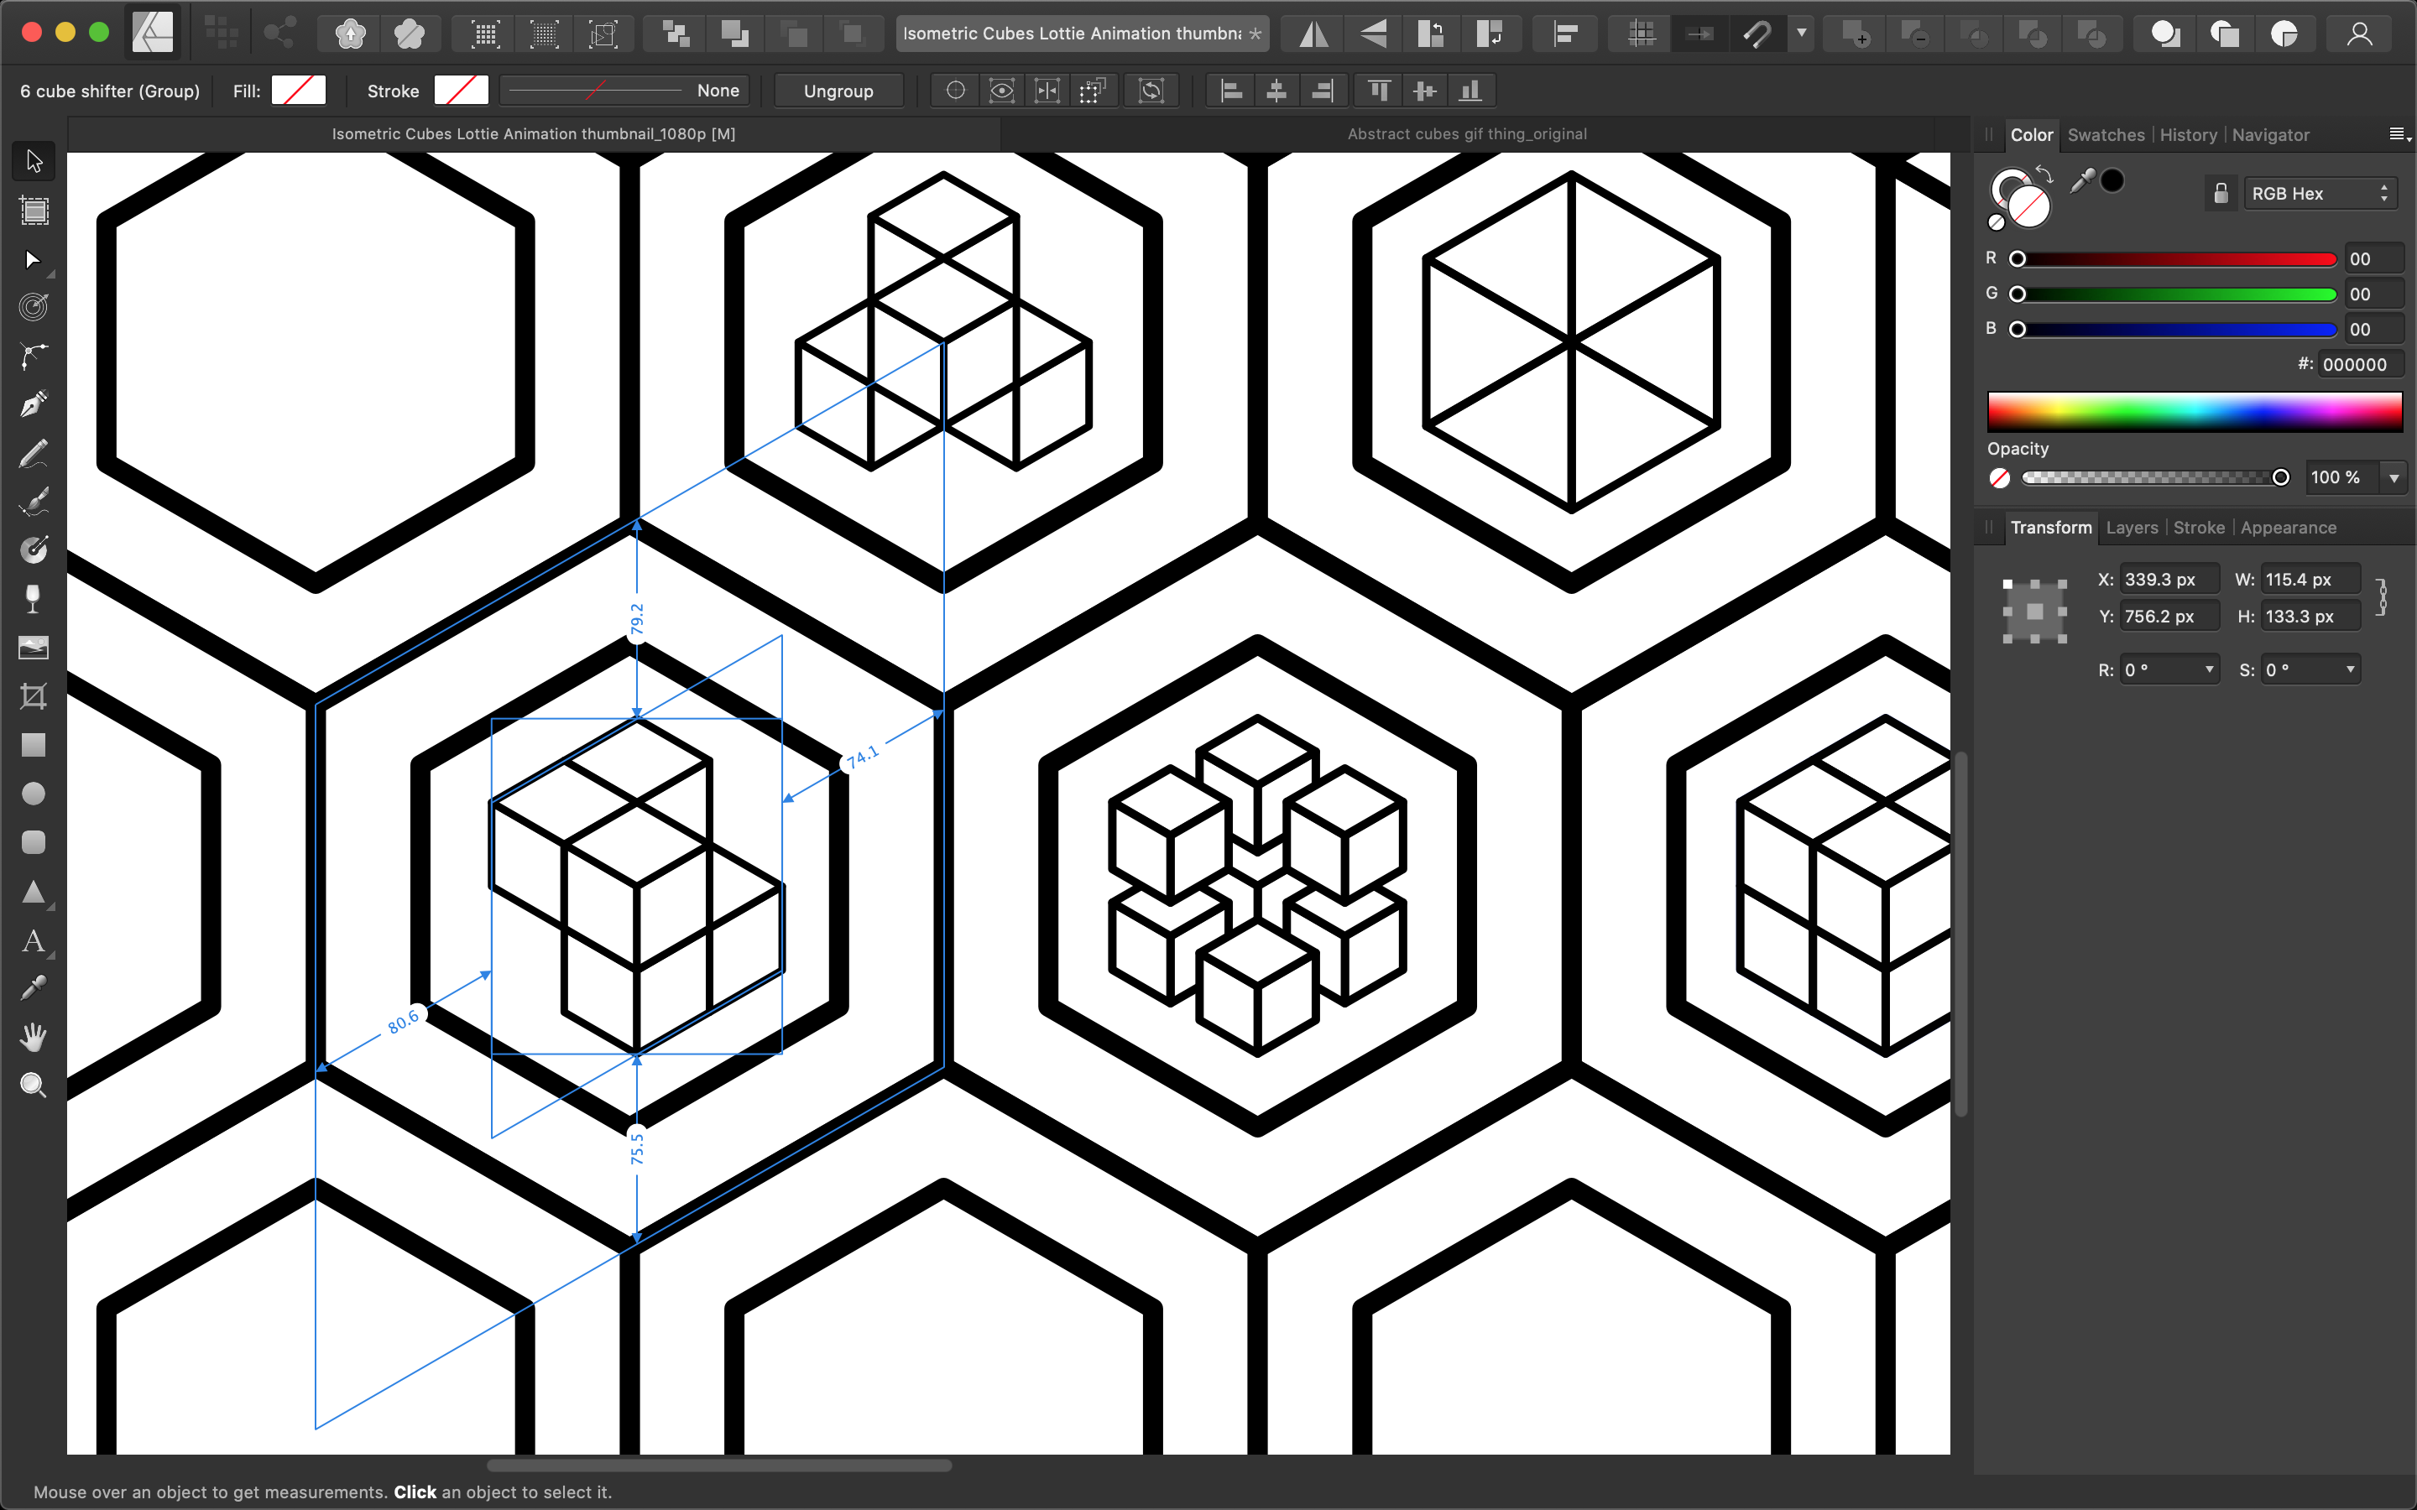The height and width of the screenshot is (1510, 2417).
Task: Select the Transparency tool
Action: 34,599
